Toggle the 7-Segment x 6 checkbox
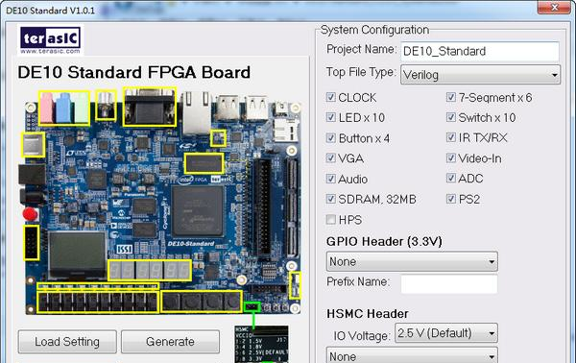 click(x=451, y=97)
